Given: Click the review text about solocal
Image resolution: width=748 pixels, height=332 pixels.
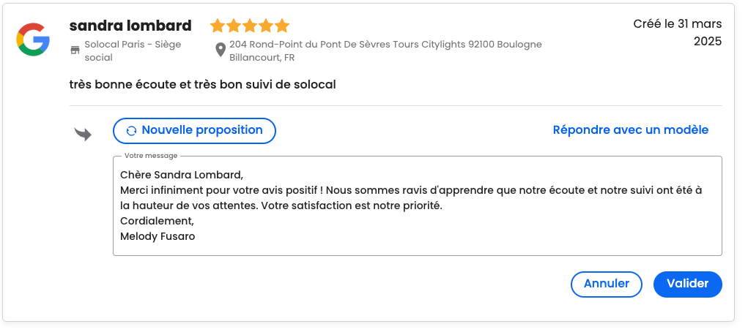Looking at the screenshot, I should [x=202, y=85].
